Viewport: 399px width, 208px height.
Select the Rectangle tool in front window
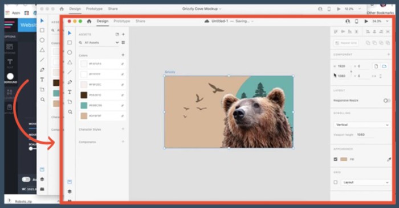point(70,43)
